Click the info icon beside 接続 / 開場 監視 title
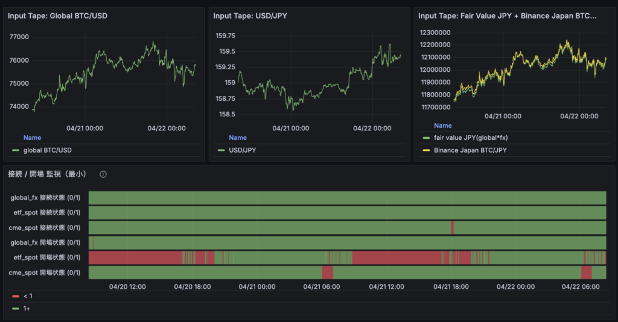This screenshot has height=322, width=618. click(103, 174)
